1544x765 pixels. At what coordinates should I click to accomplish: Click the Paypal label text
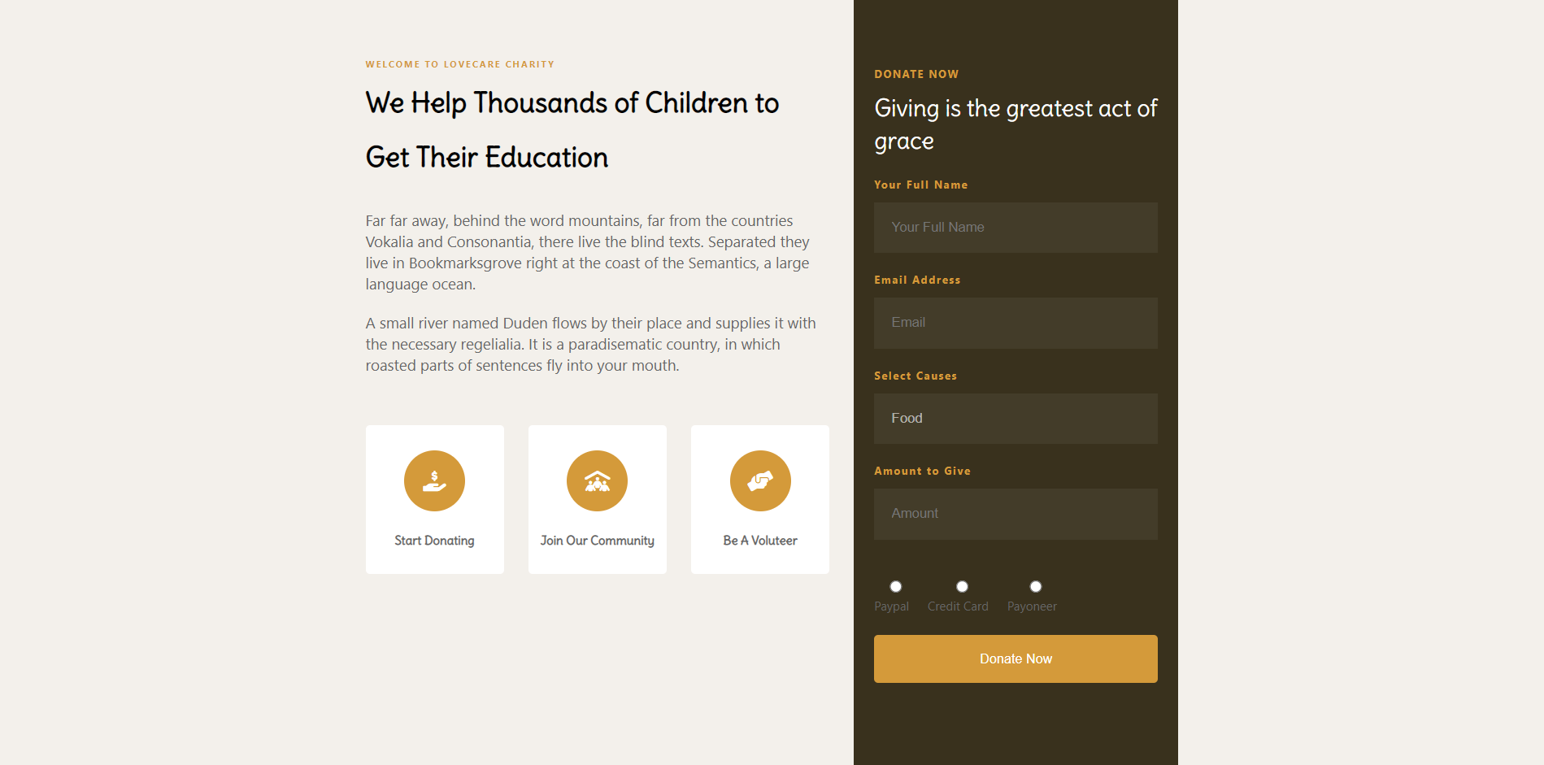click(x=891, y=606)
